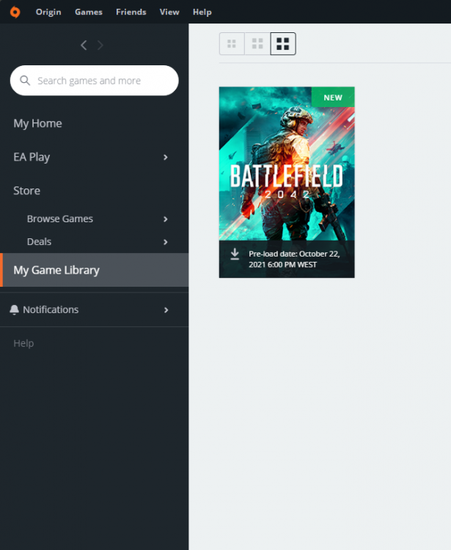Open the View menu
Image resolution: width=451 pixels, height=550 pixels.
tap(169, 12)
